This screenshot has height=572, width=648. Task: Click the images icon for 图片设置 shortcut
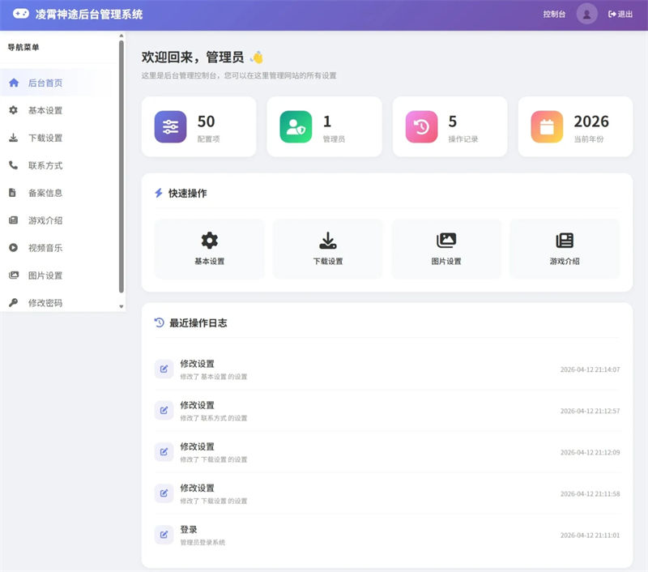click(x=446, y=240)
